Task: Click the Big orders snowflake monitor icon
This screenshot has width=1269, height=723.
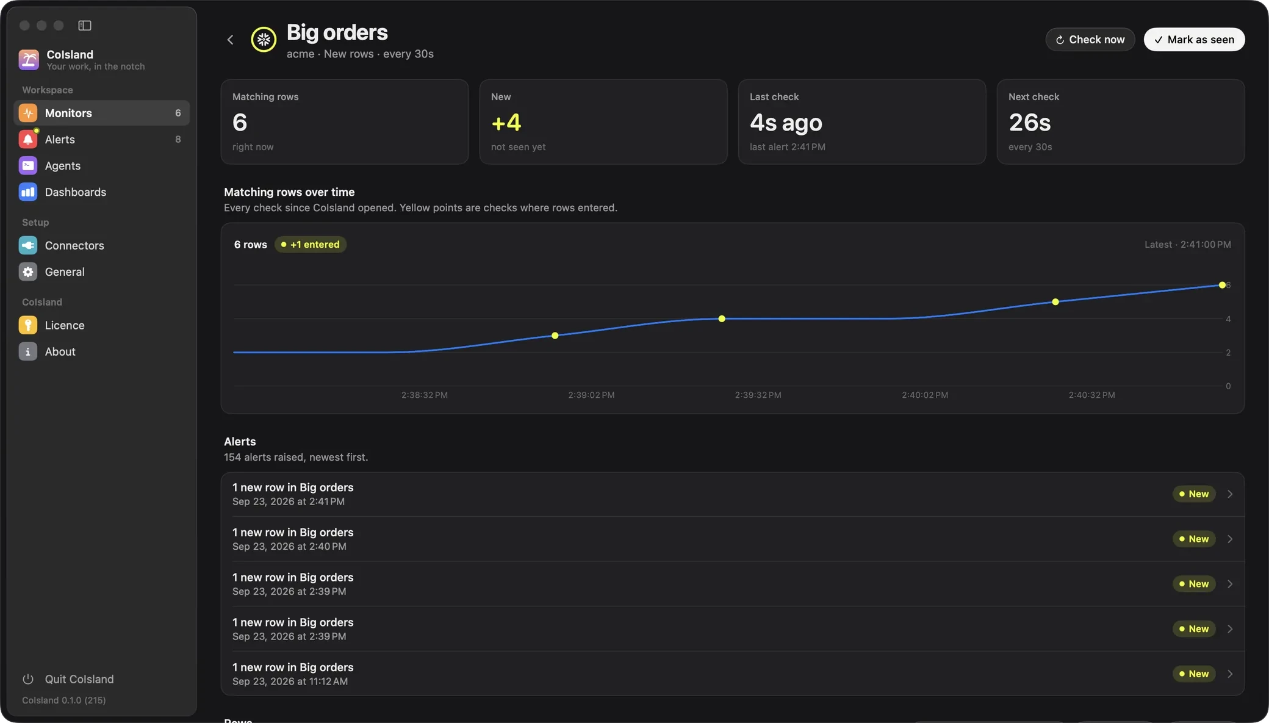Action: click(x=264, y=40)
